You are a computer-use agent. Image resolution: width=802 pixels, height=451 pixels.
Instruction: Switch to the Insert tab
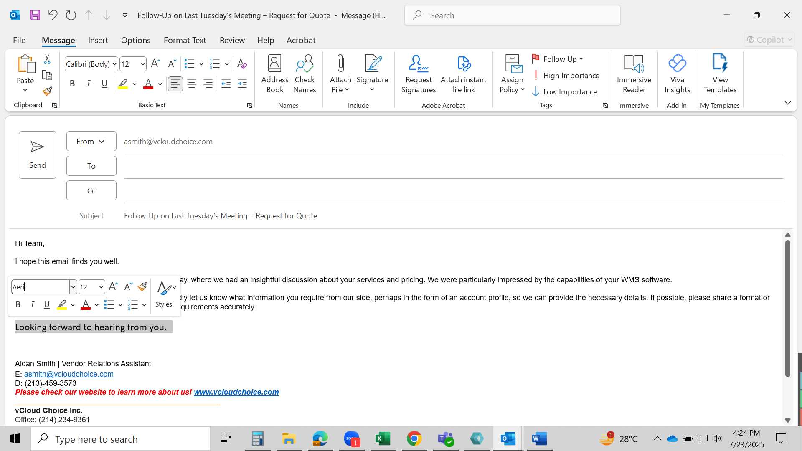pyautogui.click(x=98, y=40)
